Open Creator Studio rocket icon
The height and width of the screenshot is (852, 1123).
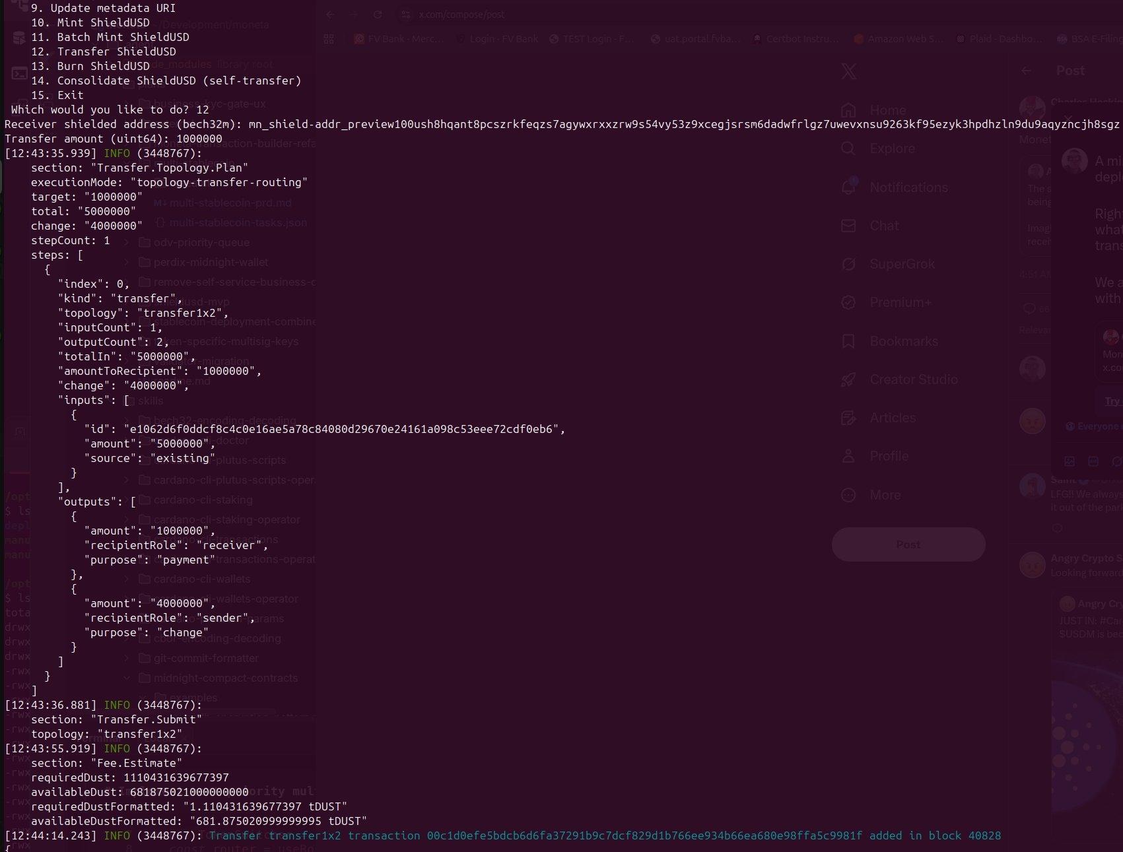point(849,379)
